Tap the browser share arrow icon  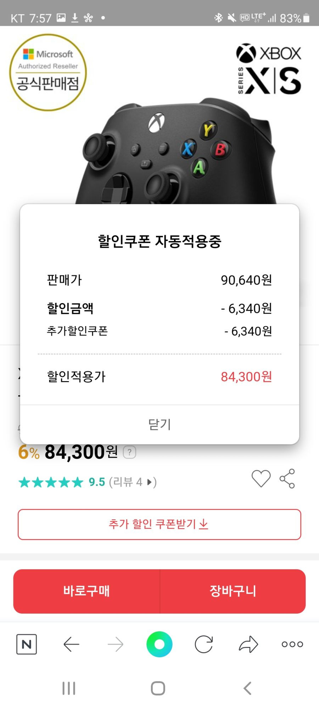tap(248, 644)
